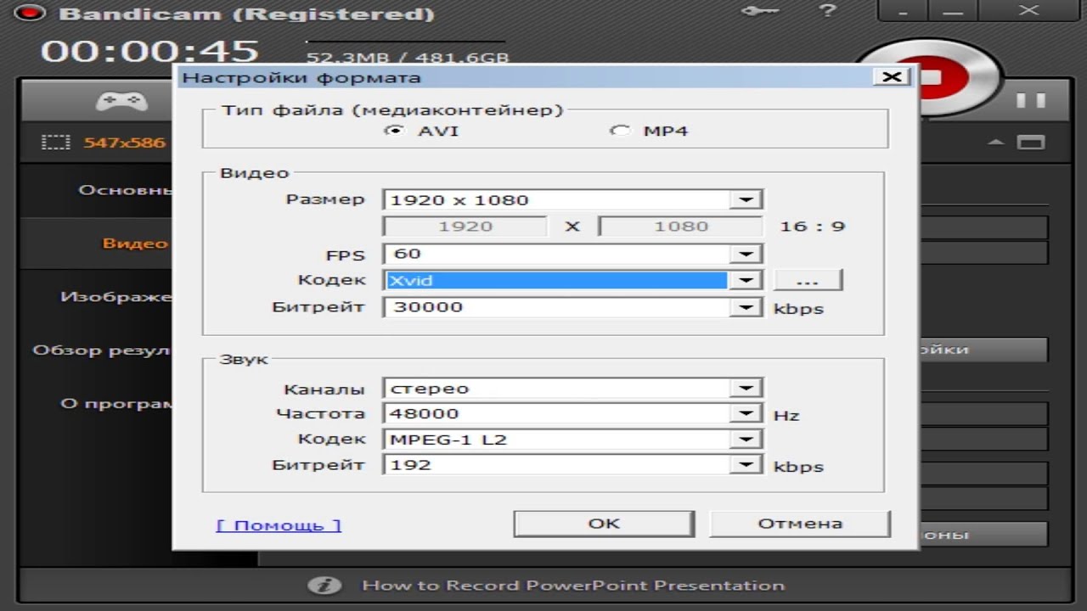The height and width of the screenshot is (611, 1087).
Task: Click the disk usage progress bar
Action: click(x=406, y=41)
